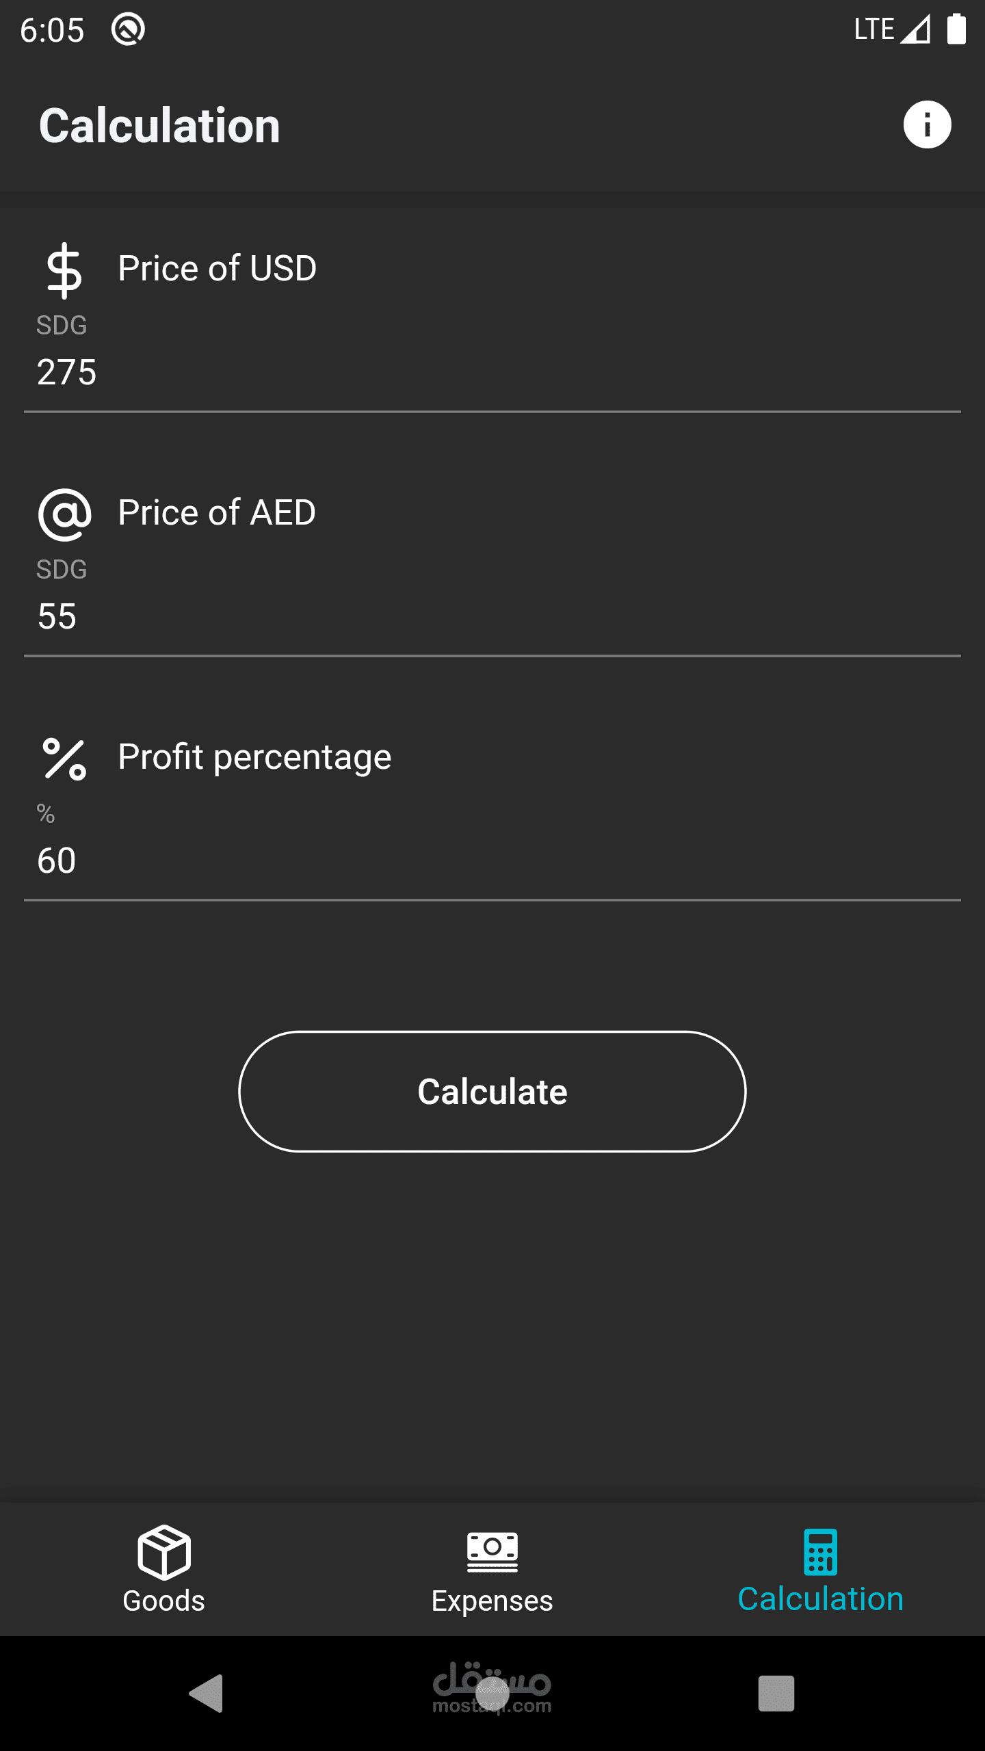The width and height of the screenshot is (985, 1751).
Task: Select the Calculation tab label
Action: pyautogui.click(x=820, y=1600)
